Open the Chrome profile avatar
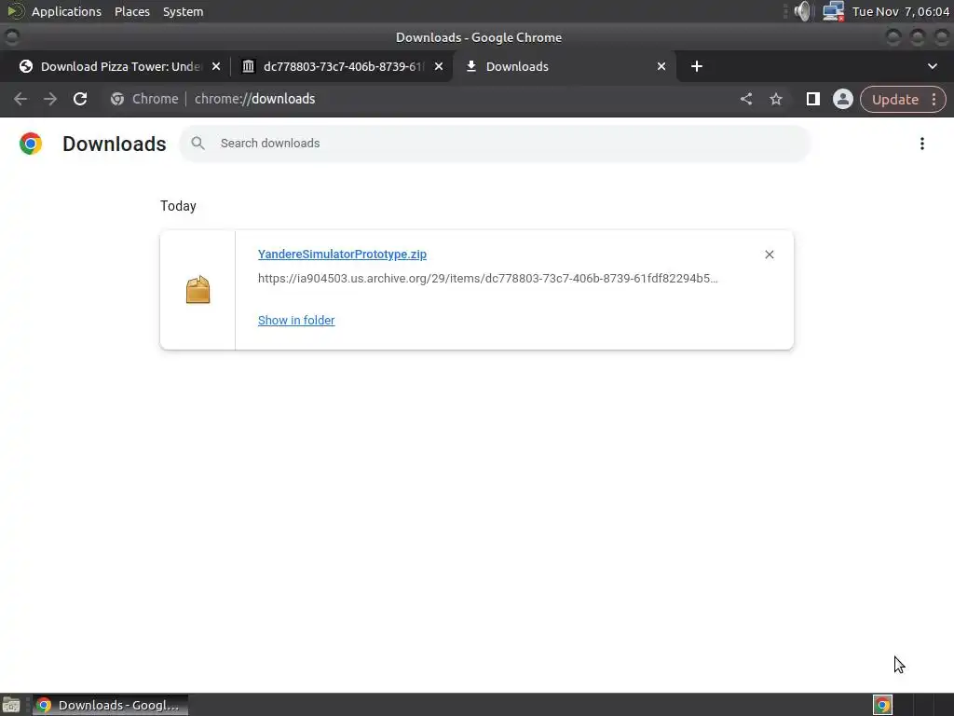The height and width of the screenshot is (716, 954). pyautogui.click(x=842, y=99)
